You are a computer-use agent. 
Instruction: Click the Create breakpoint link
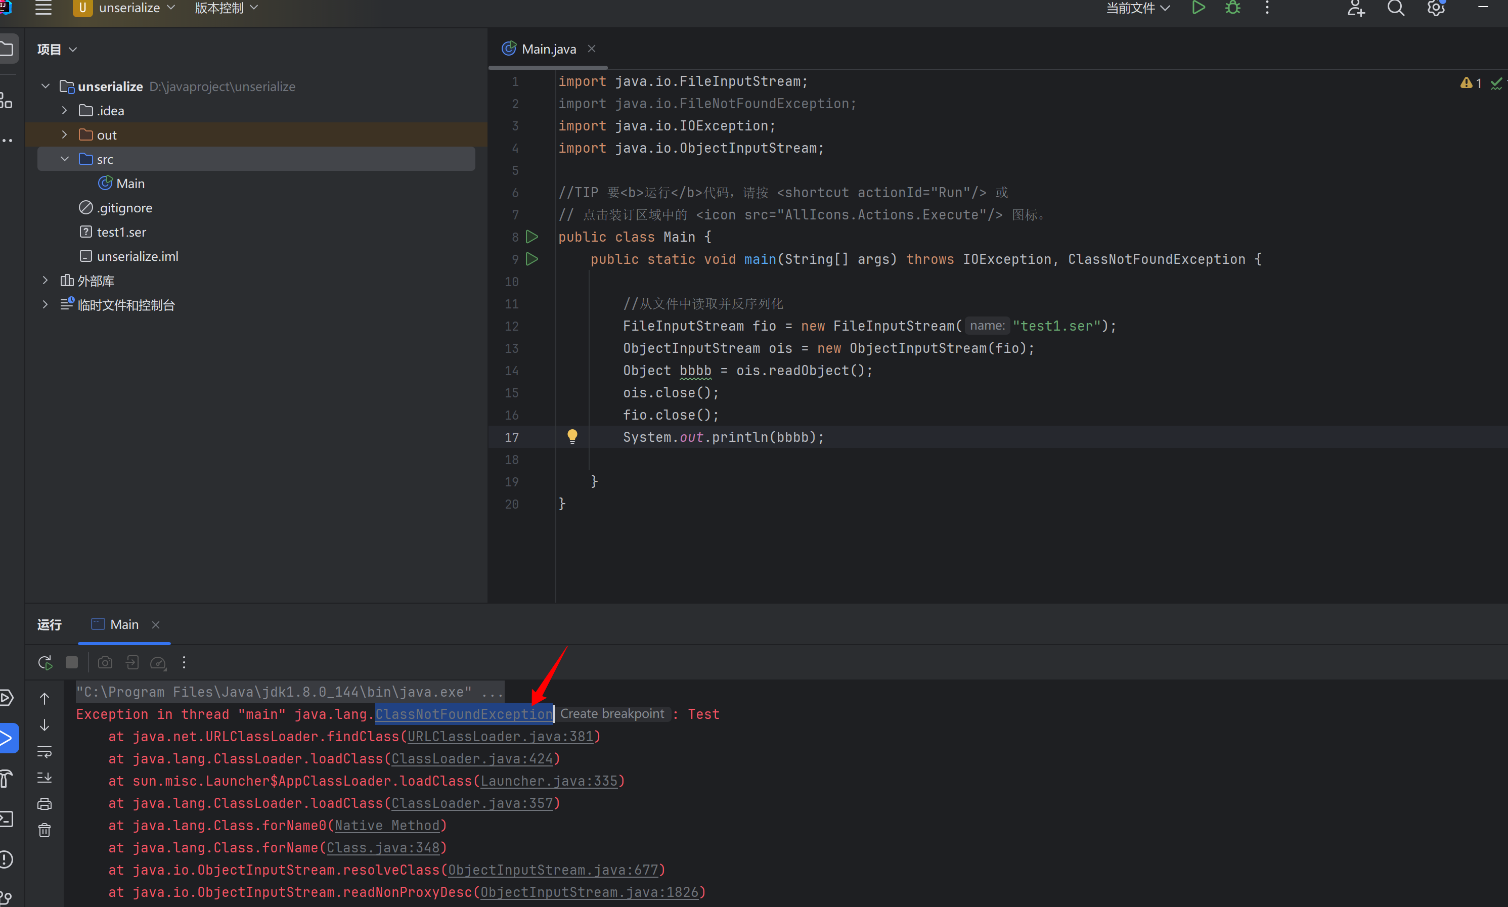(612, 714)
